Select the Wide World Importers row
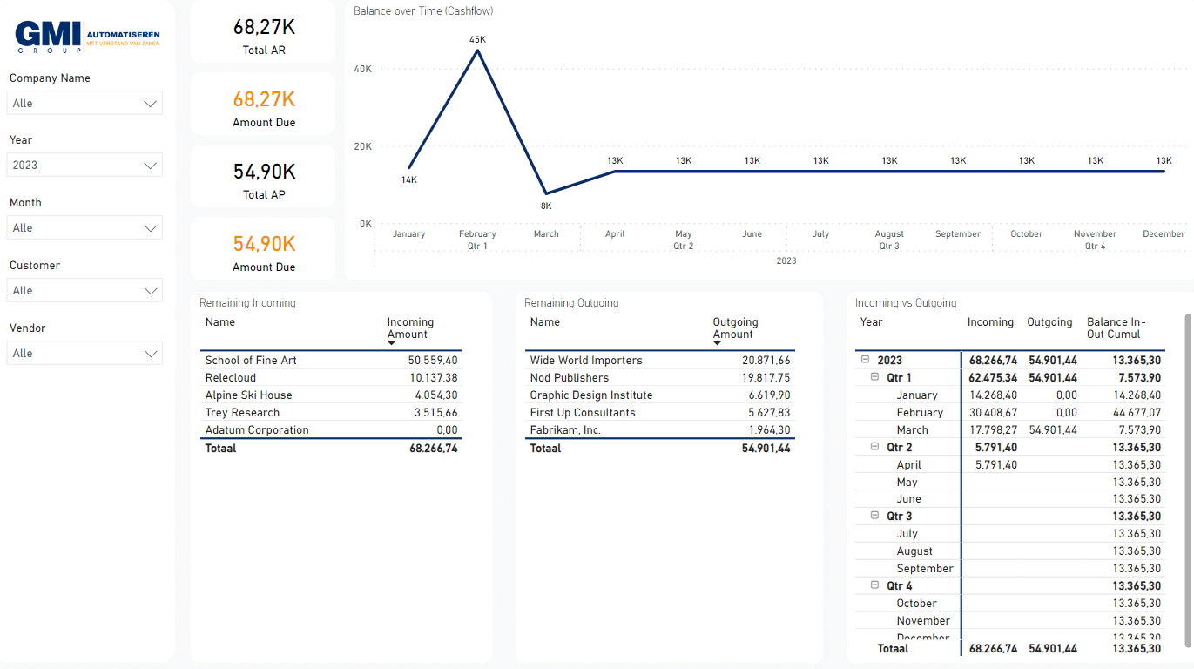The image size is (1194, 669). 585,360
